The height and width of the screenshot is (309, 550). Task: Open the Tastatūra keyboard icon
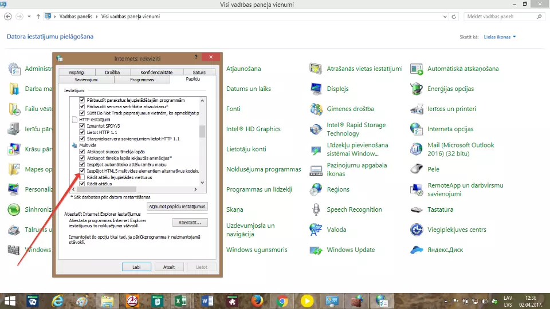(x=417, y=209)
